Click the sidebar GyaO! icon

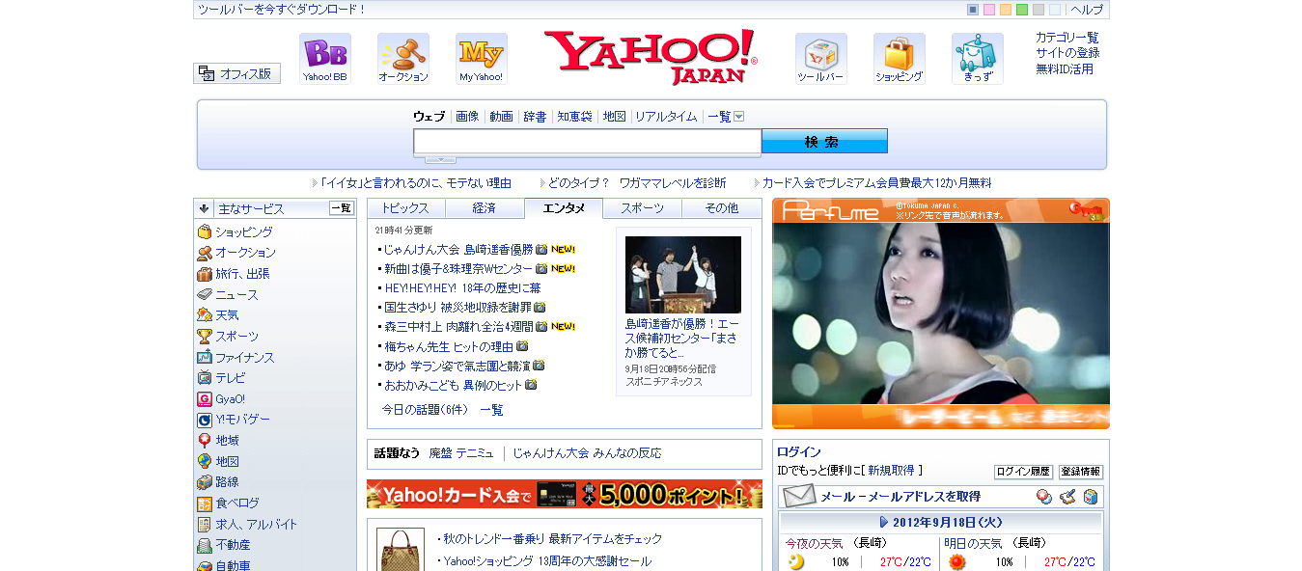coord(205,399)
